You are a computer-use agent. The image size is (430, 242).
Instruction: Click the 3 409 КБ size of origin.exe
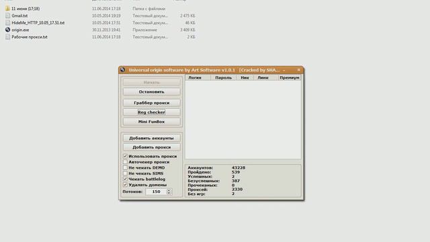(x=187, y=30)
